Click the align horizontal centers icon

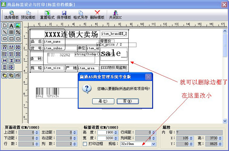point(18,54)
